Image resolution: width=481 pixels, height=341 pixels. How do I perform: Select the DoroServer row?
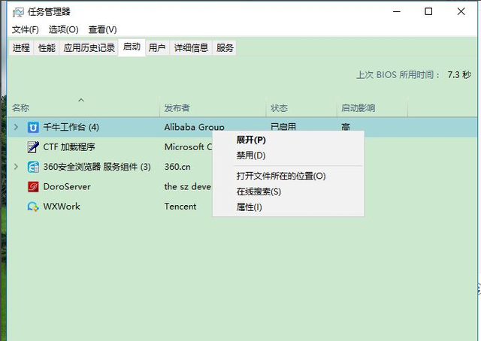point(242,186)
